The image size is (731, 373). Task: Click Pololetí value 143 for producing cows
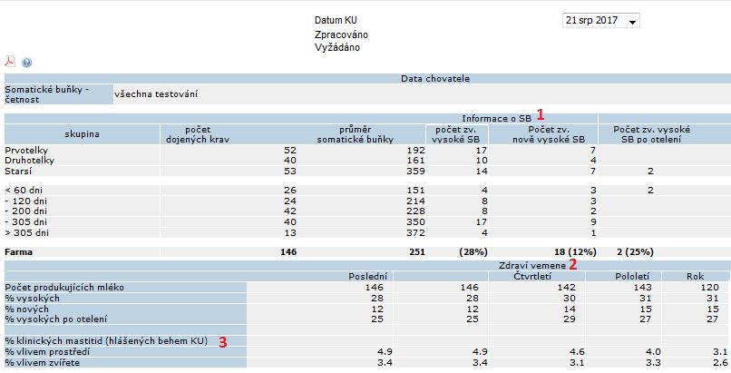642,288
